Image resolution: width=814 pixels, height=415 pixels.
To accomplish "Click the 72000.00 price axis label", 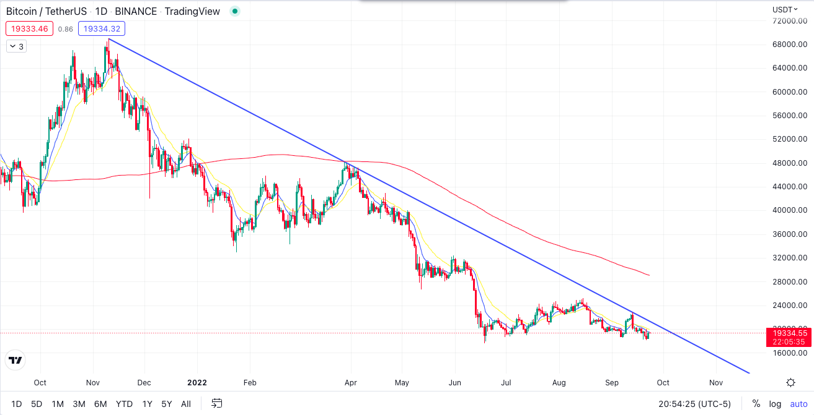I will (789, 21).
